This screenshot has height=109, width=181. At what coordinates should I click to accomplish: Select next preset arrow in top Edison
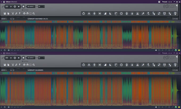(x=171, y=2)
